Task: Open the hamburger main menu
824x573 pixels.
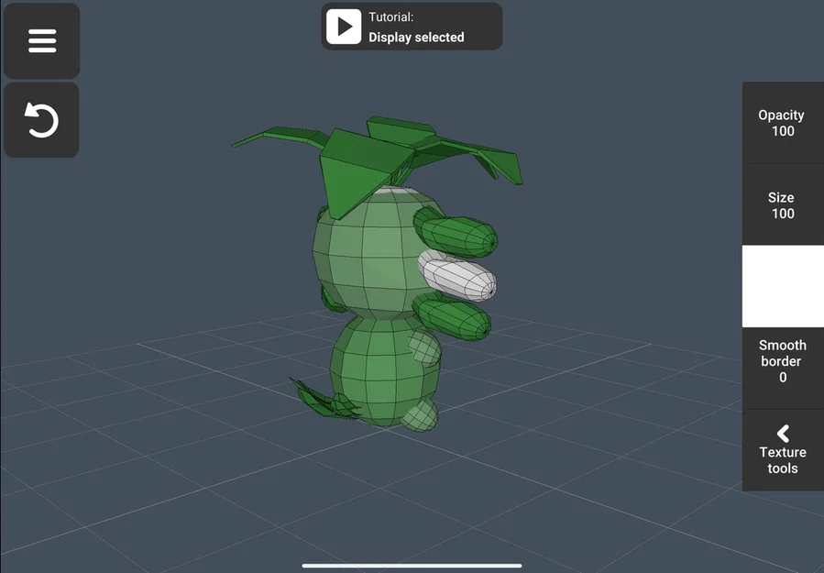Action: click(x=41, y=41)
